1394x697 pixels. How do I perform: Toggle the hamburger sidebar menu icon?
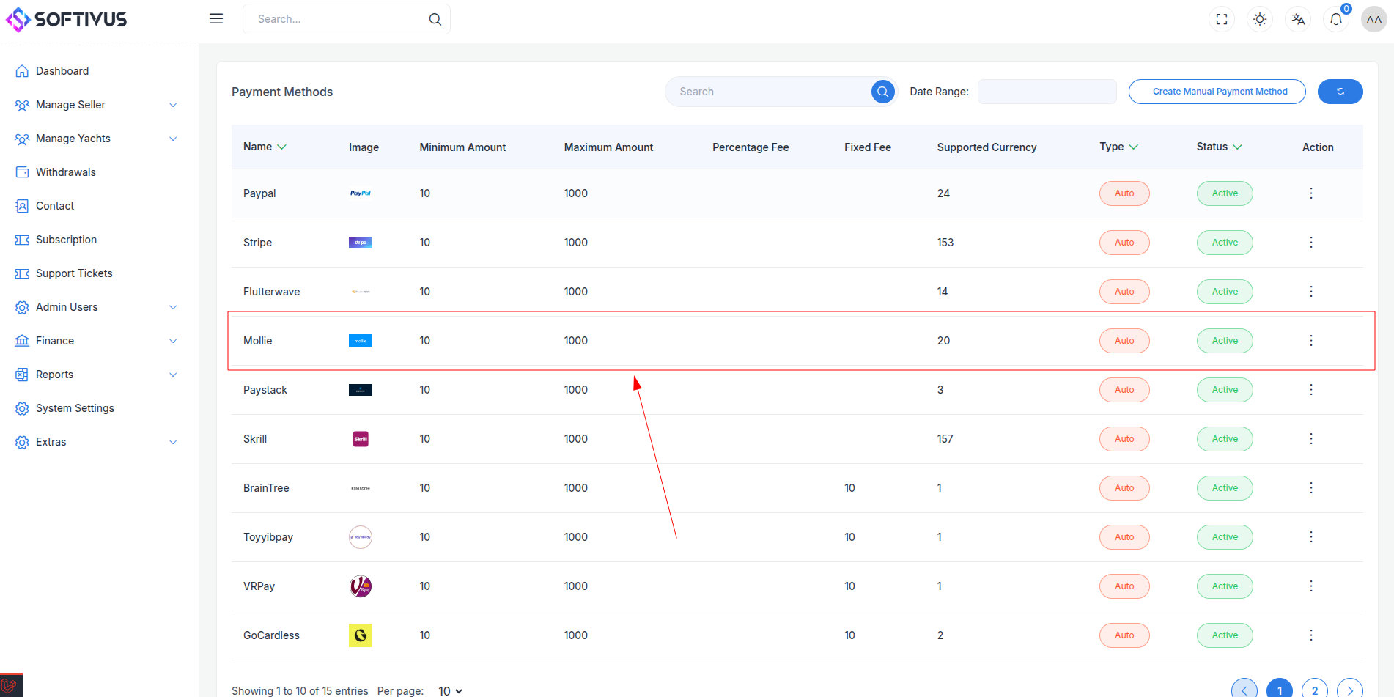pyautogui.click(x=216, y=19)
